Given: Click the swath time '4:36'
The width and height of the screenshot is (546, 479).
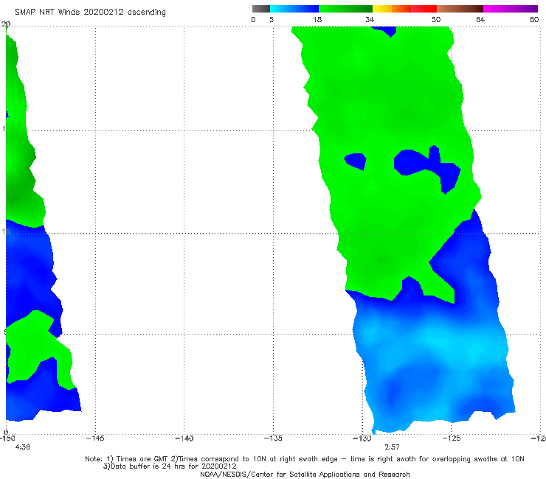Looking at the screenshot, I should coord(23,447).
